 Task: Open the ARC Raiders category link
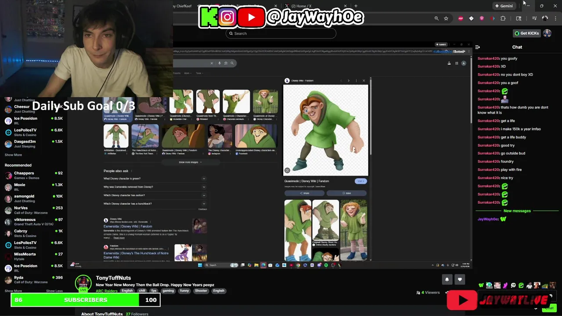point(107,291)
